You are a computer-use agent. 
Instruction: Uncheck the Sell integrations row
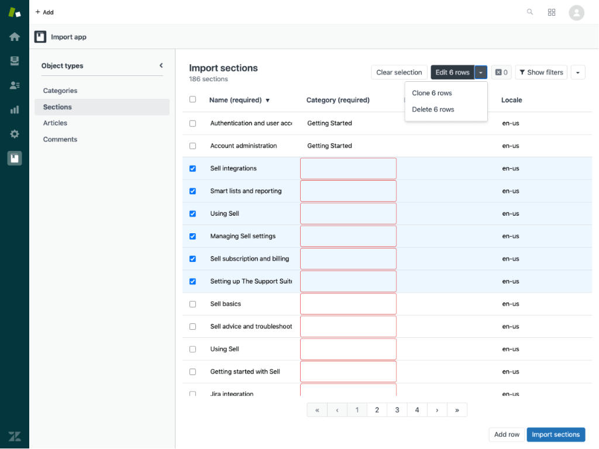click(192, 168)
